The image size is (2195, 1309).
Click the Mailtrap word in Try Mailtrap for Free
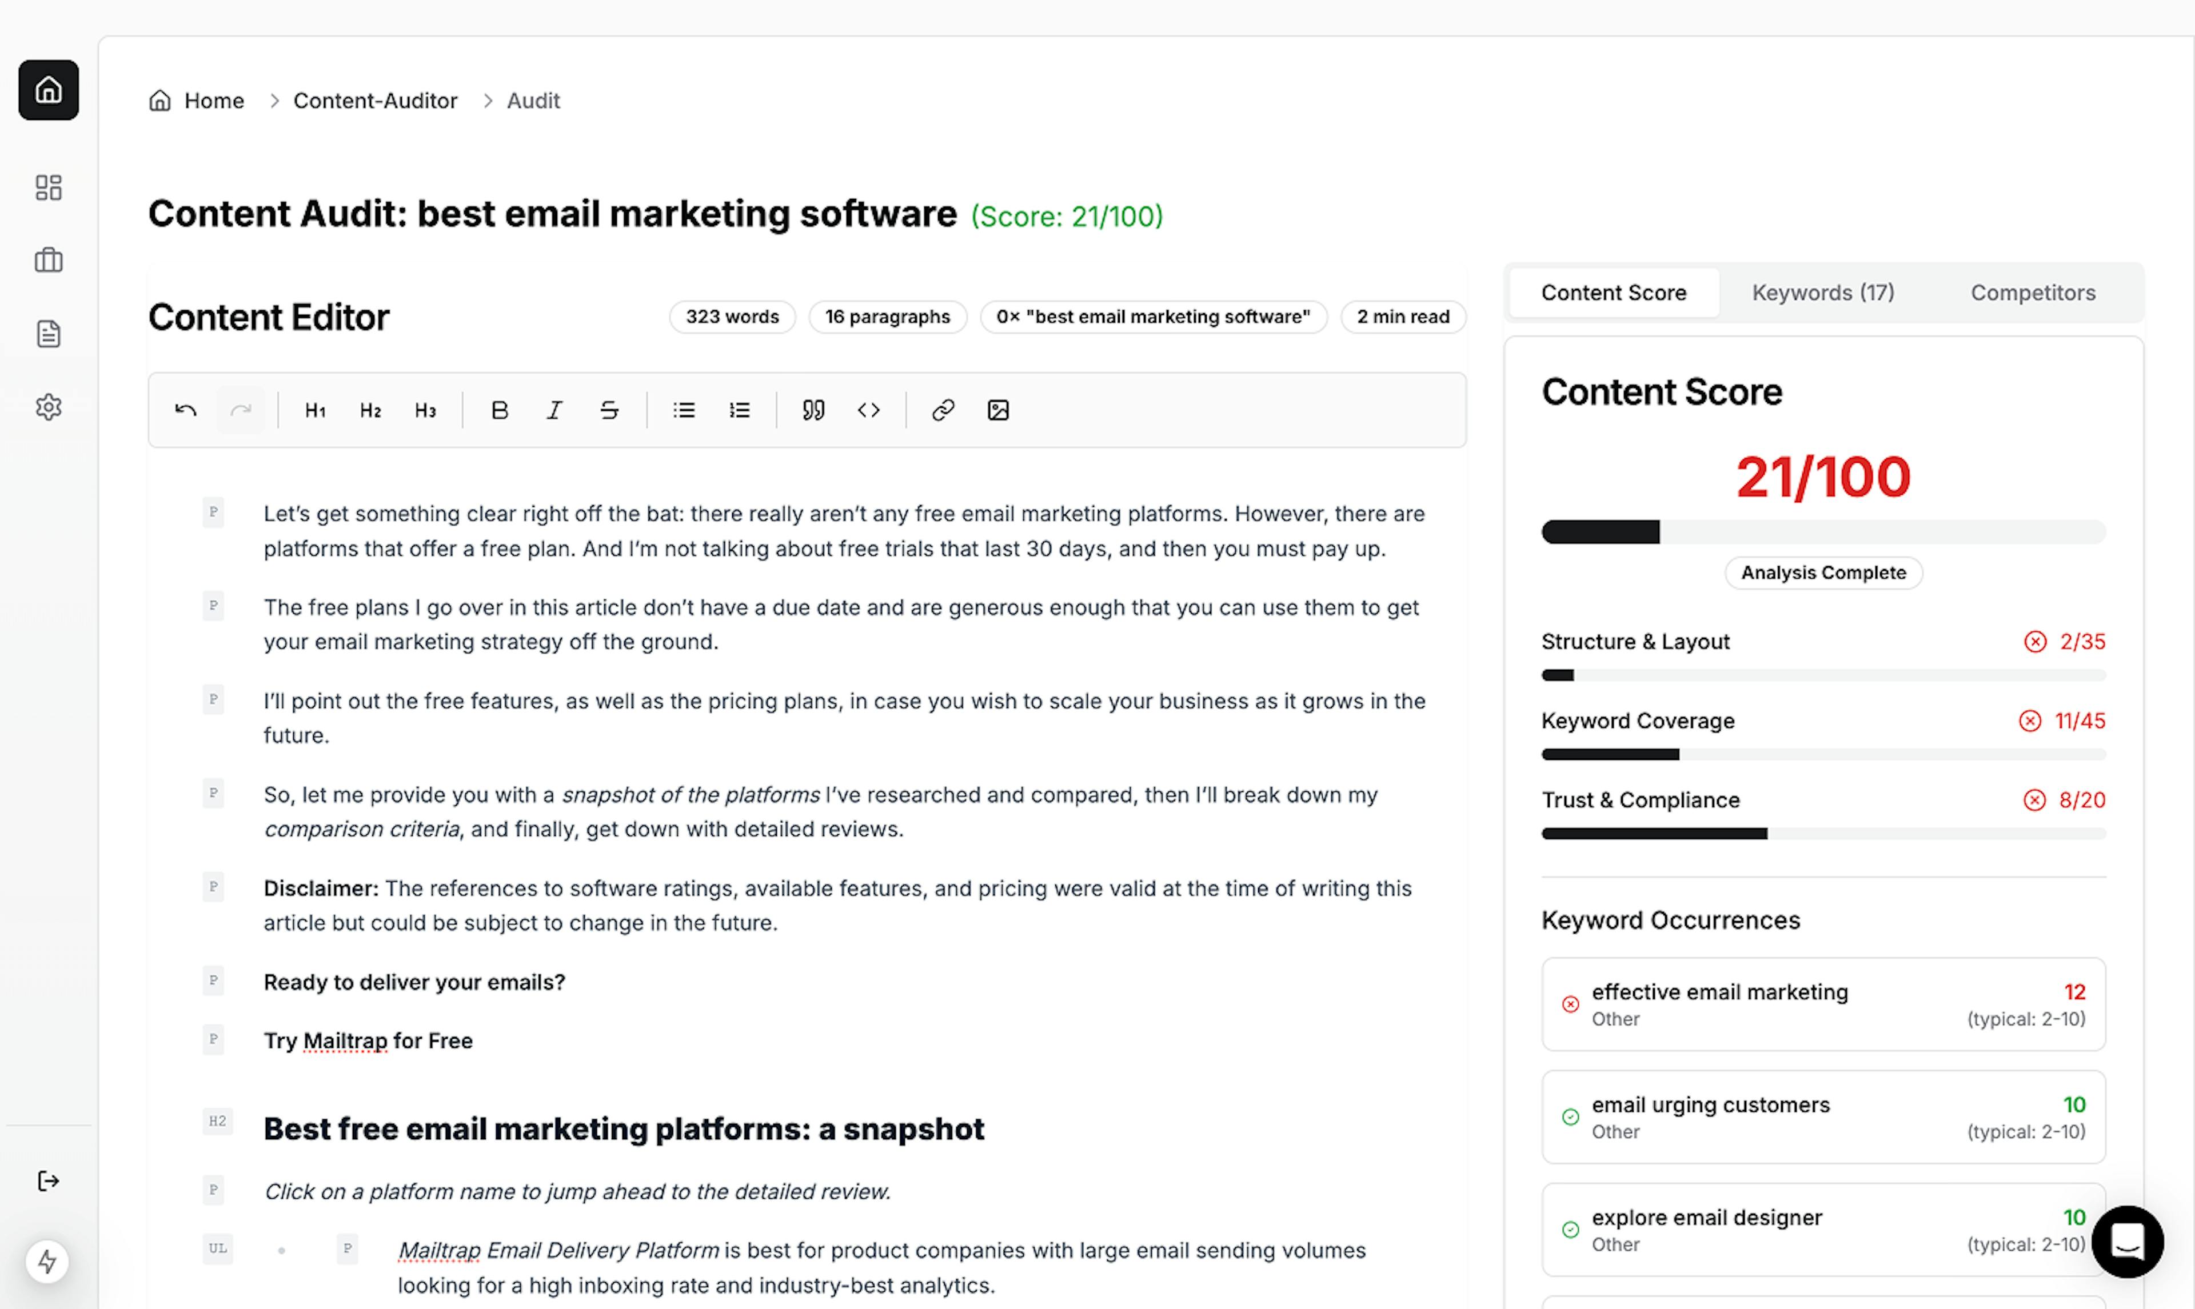pos(345,1041)
